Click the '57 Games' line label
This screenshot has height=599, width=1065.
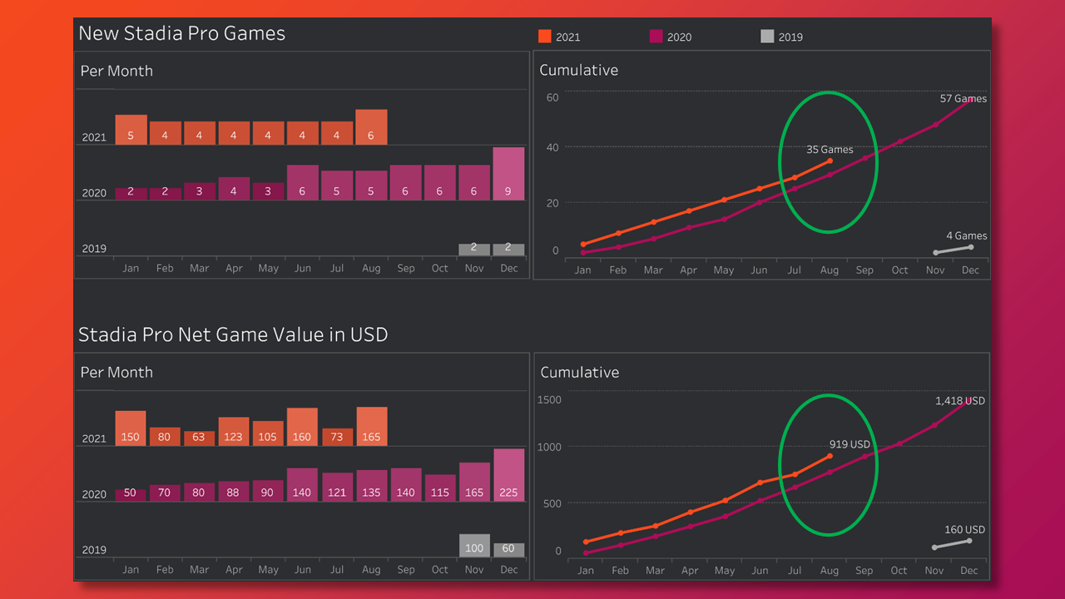point(963,99)
